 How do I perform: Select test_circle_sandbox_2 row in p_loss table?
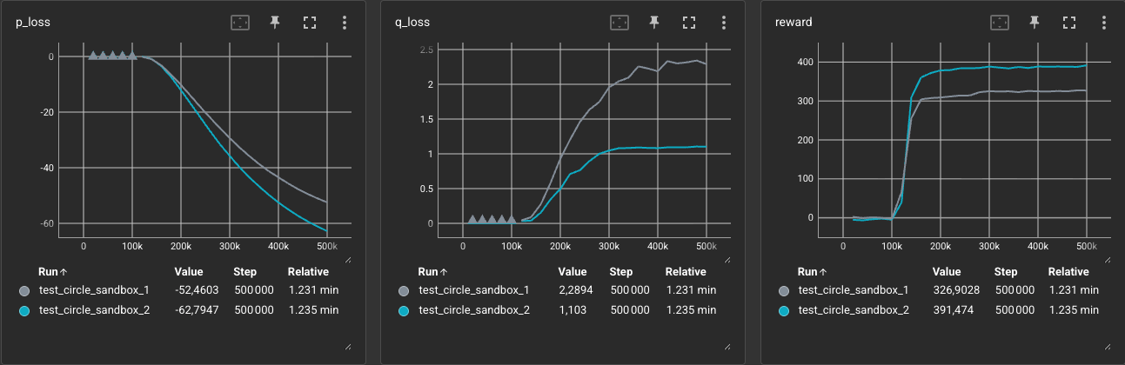click(184, 309)
